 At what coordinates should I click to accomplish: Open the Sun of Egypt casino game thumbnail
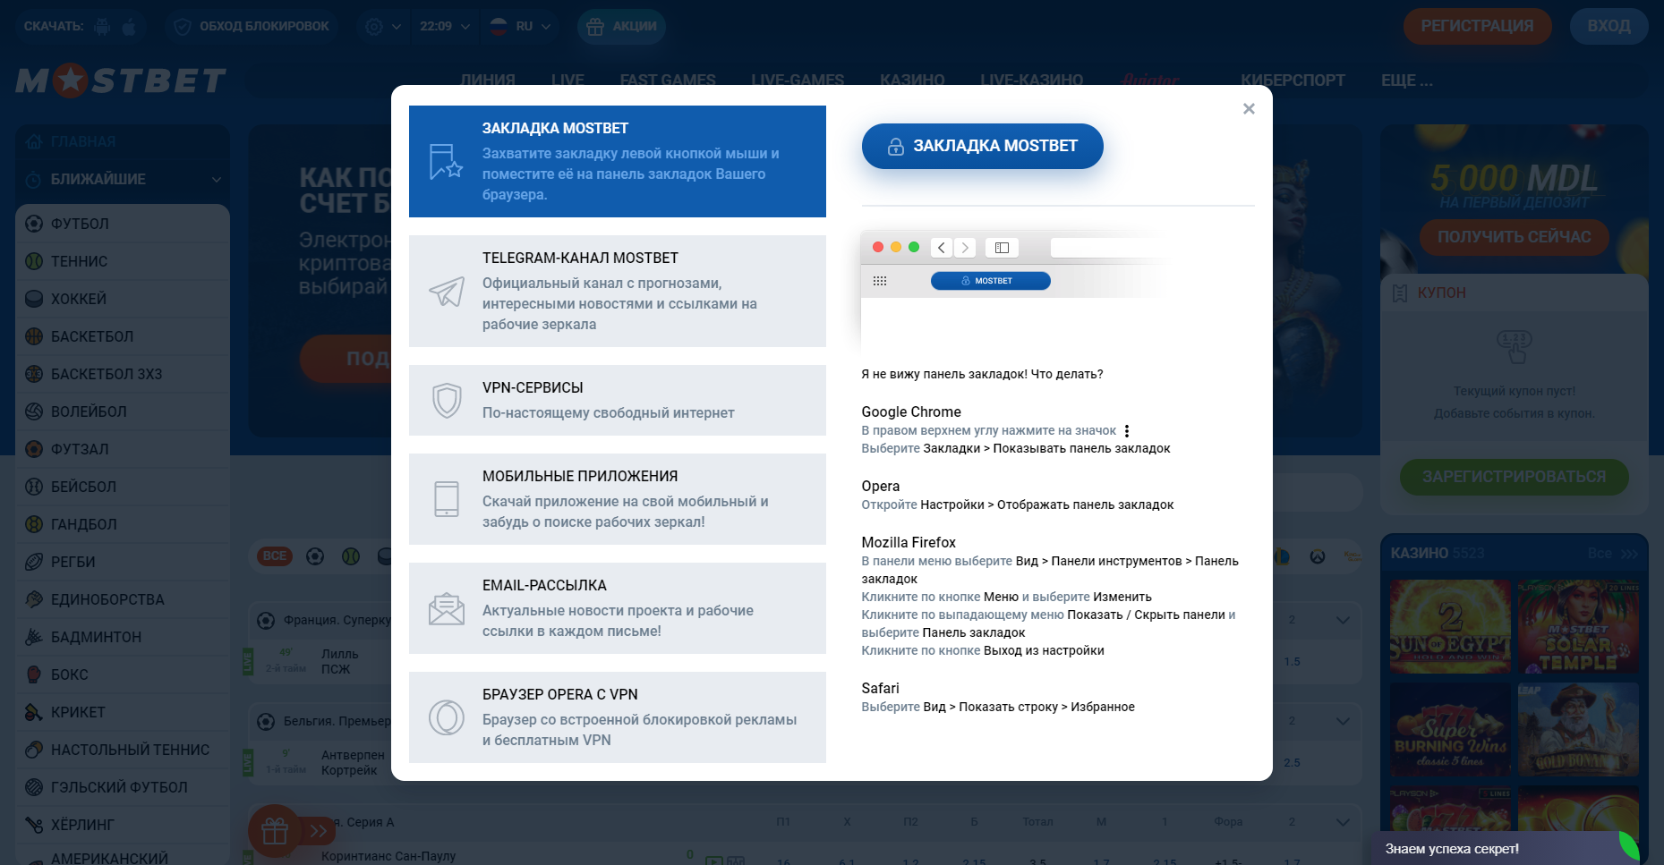pyautogui.click(x=1450, y=626)
